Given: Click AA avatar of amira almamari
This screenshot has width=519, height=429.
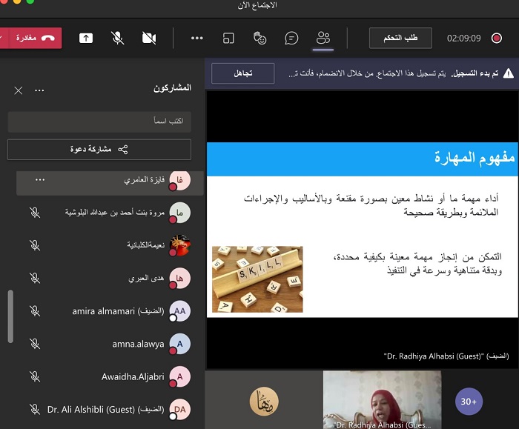Looking at the screenshot, I should click(179, 311).
